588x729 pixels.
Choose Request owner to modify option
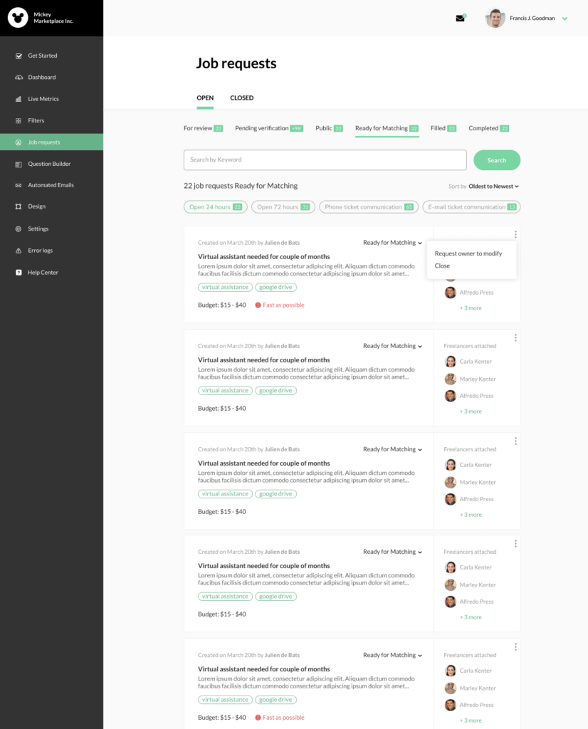[x=468, y=254]
